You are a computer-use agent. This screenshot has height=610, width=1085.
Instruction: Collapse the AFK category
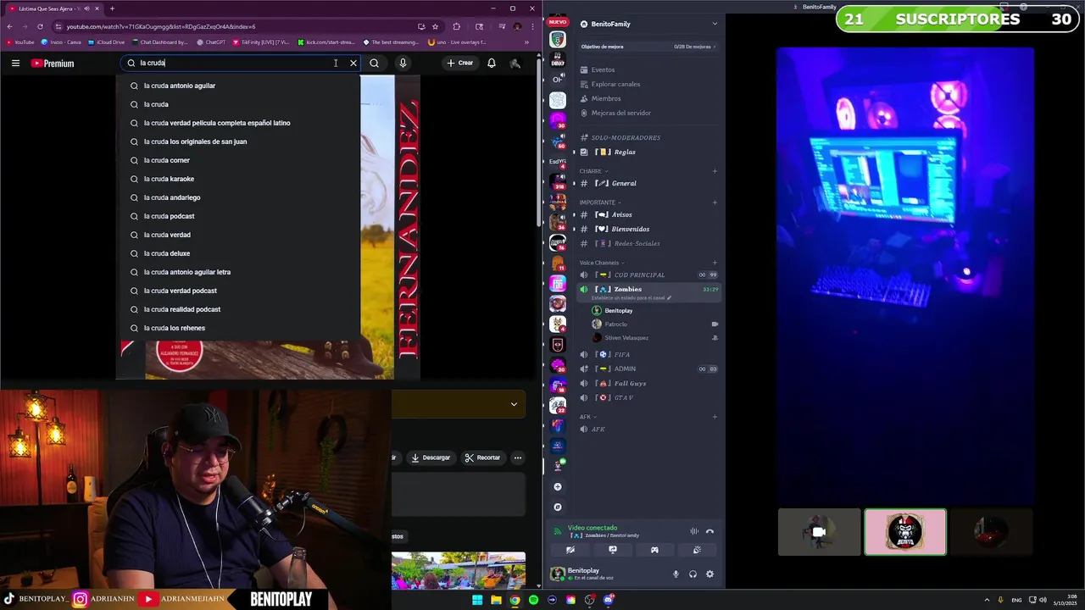tap(587, 417)
